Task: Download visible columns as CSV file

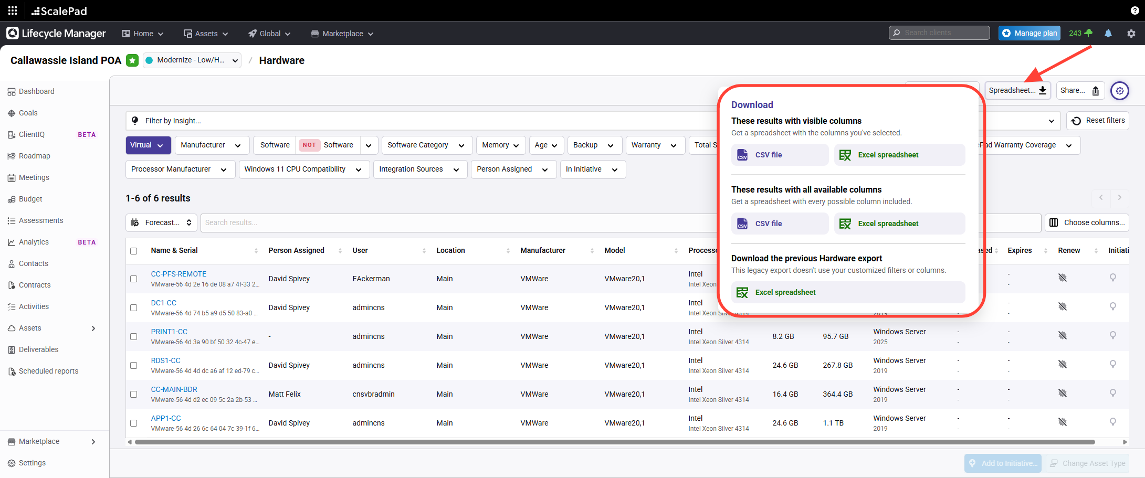Action: 780,155
